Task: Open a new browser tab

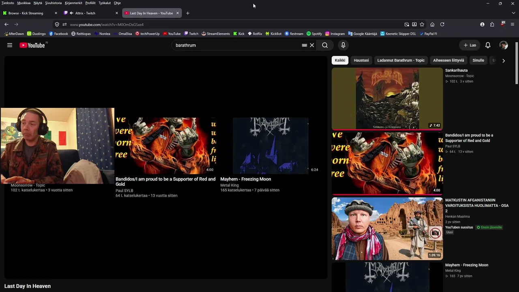Action: (x=187, y=13)
